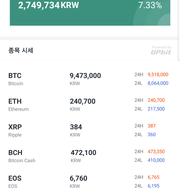Screen dimensions: 180x190
Task: Select the ETH ticker label
Action: point(15,101)
